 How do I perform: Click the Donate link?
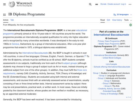pyautogui.click(x=103, y=4)
